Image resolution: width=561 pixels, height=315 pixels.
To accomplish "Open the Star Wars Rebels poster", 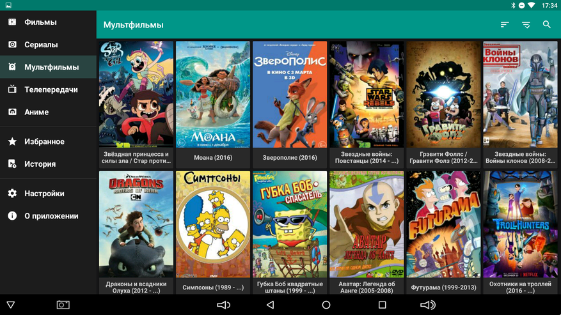I will click(367, 95).
